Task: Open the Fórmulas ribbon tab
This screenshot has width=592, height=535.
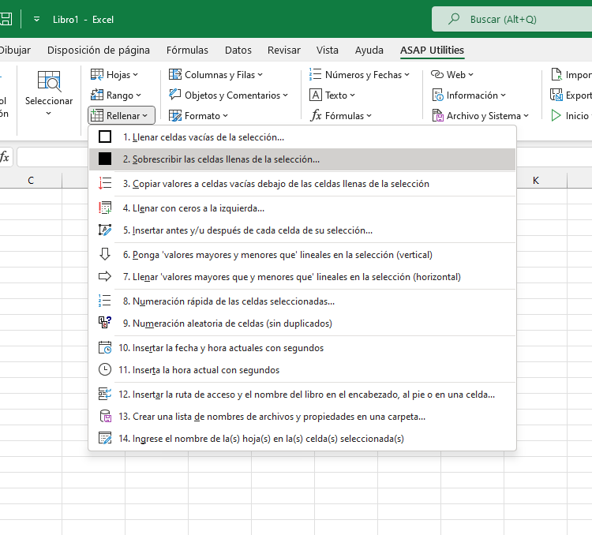Action: pyautogui.click(x=187, y=51)
